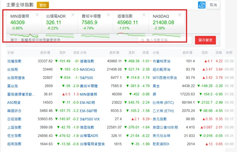Remove the MIN道瓊期 card

coord(37,15)
